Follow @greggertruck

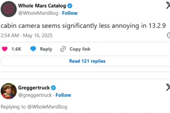pyautogui.click(x=63, y=95)
